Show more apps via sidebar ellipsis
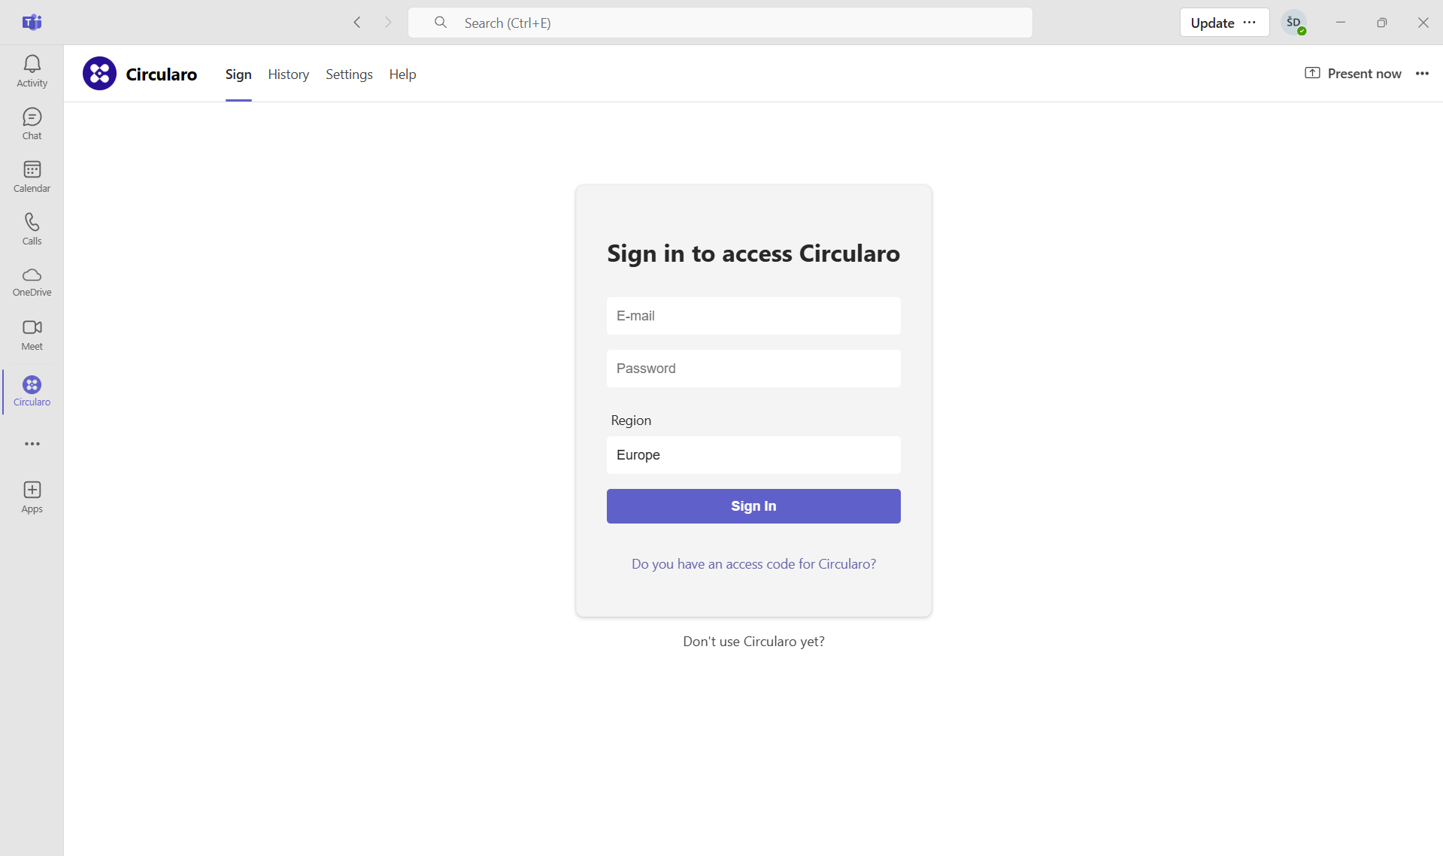1443x856 pixels. pos(32,444)
